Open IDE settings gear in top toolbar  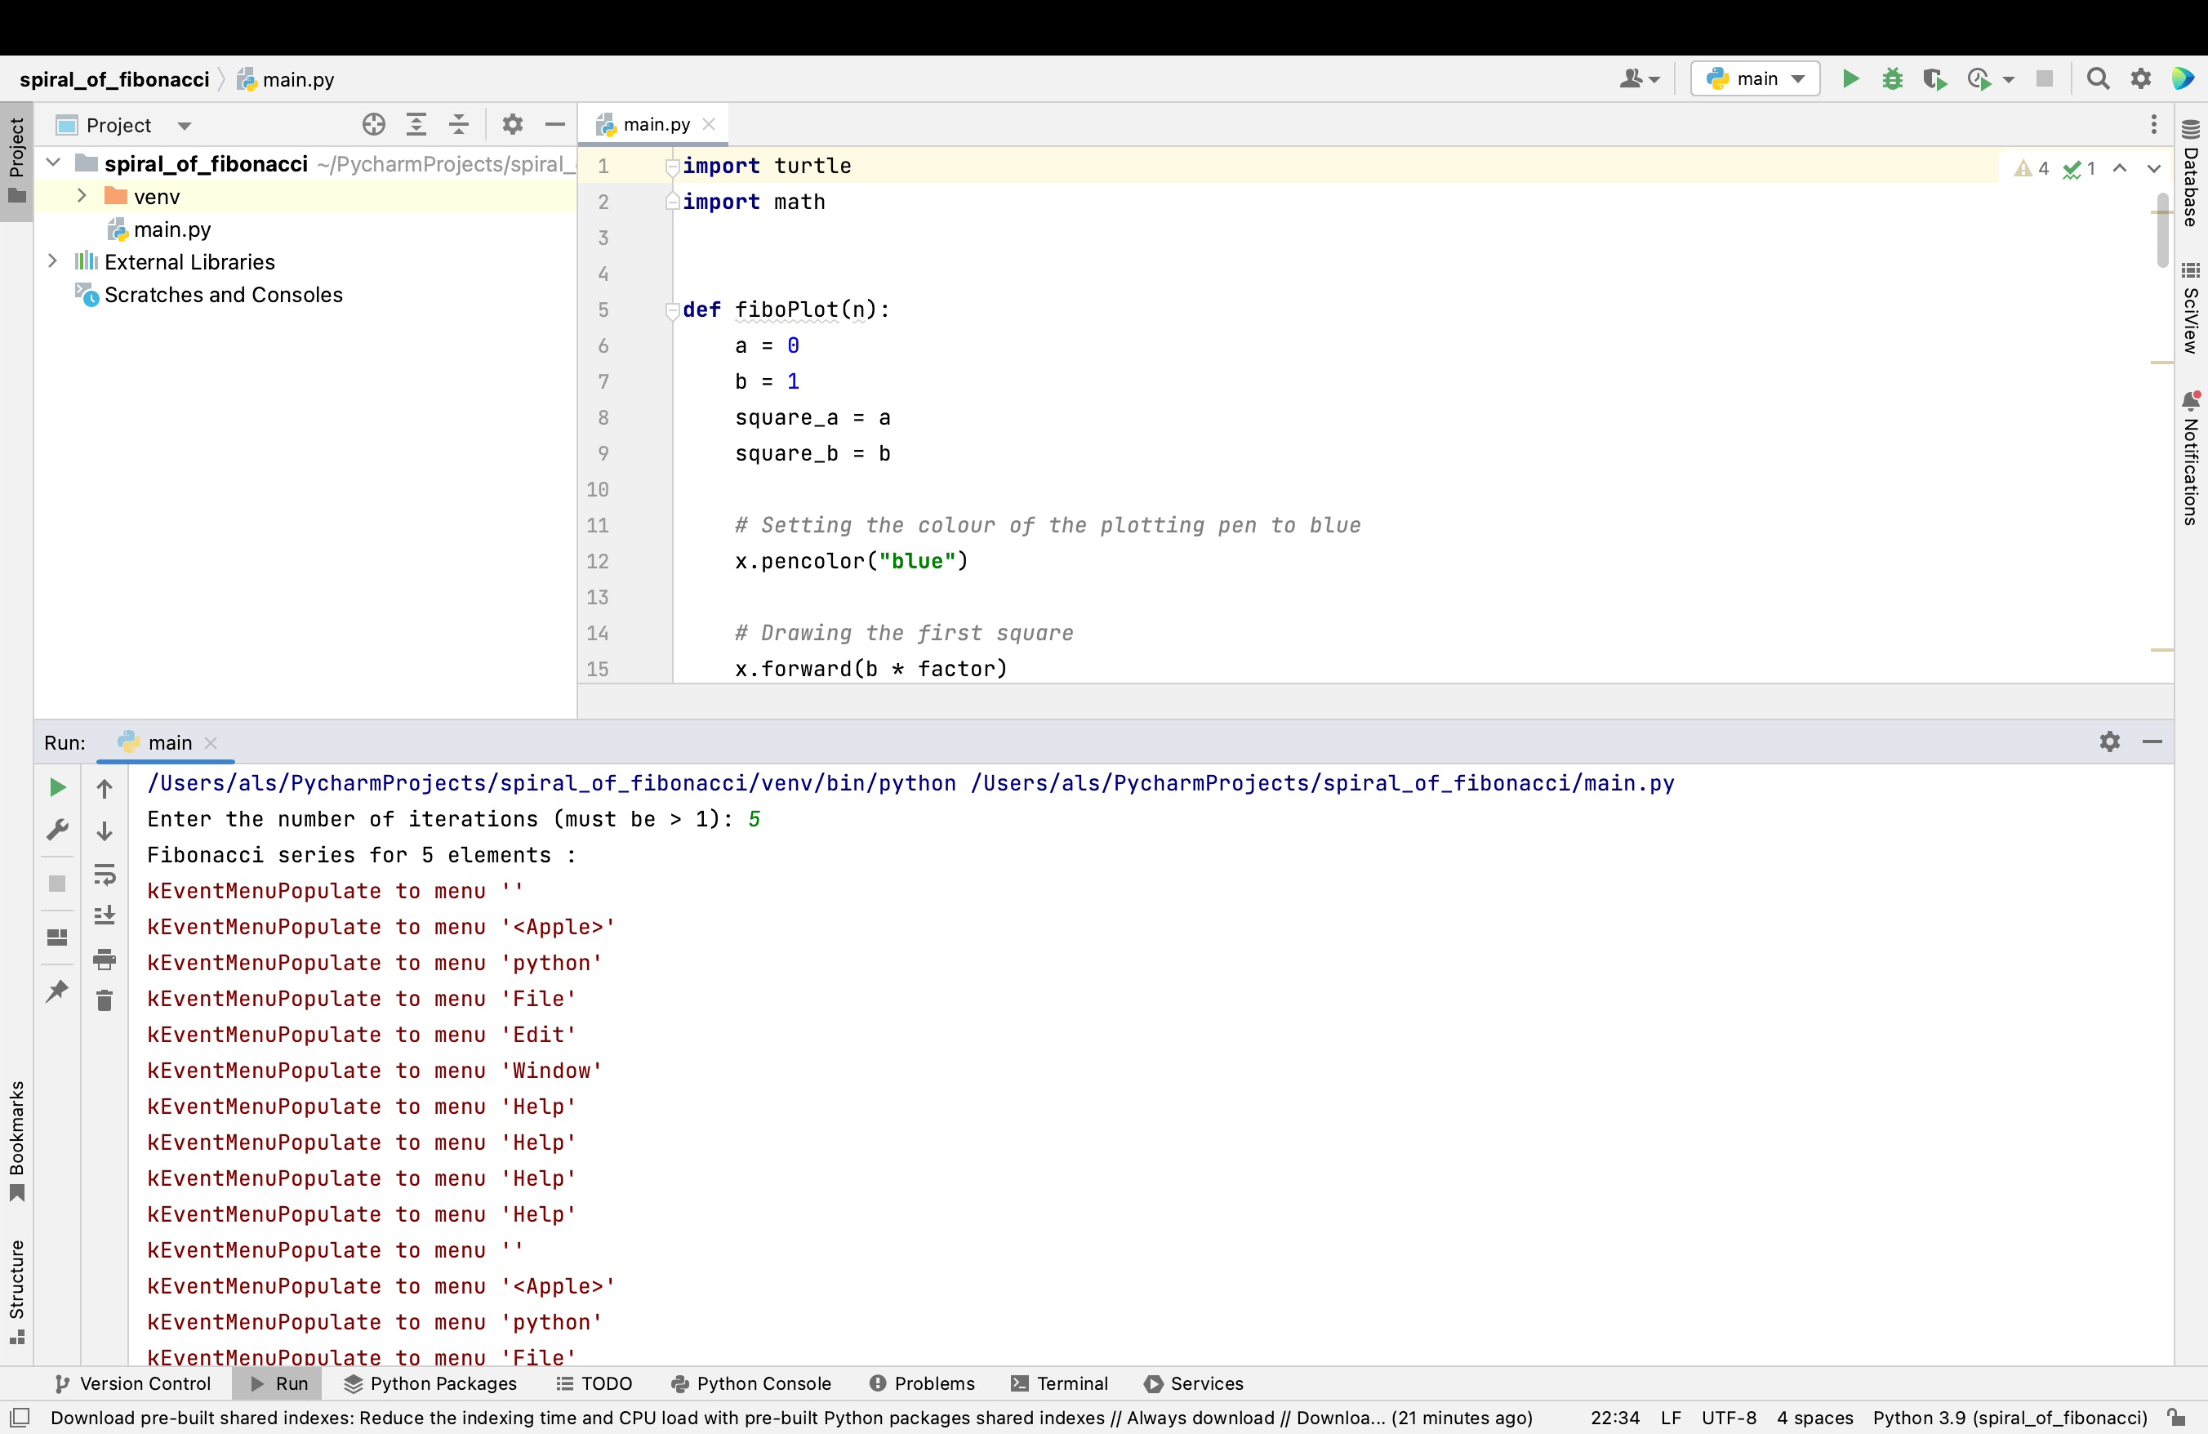coord(2140,79)
